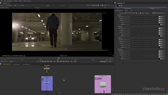Click the Properties pencil edit icon
The height and width of the screenshot is (95, 168).
(121, 6)
